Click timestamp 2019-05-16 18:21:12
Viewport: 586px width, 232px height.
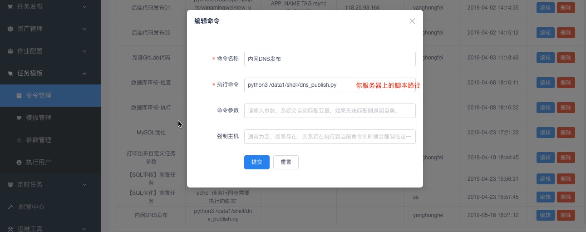tap(493, 215)
